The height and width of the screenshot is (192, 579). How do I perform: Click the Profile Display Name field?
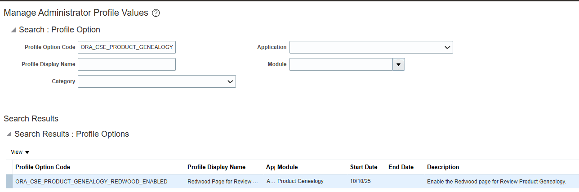point(127,64)
